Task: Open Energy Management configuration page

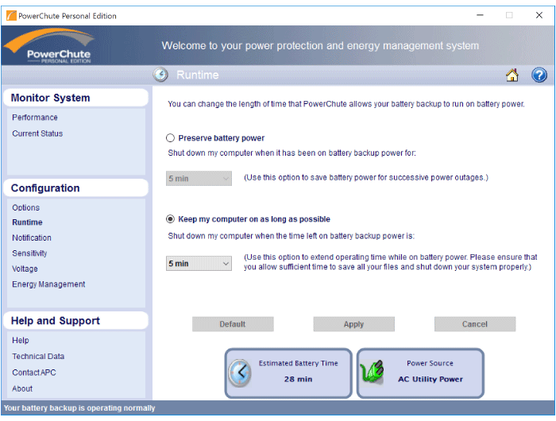Action: tap(48, 284)
